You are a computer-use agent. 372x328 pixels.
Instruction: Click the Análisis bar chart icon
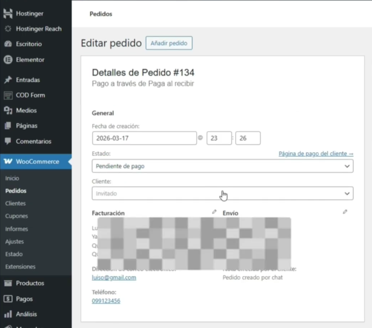pyautogui.click(x=8, y=314)
